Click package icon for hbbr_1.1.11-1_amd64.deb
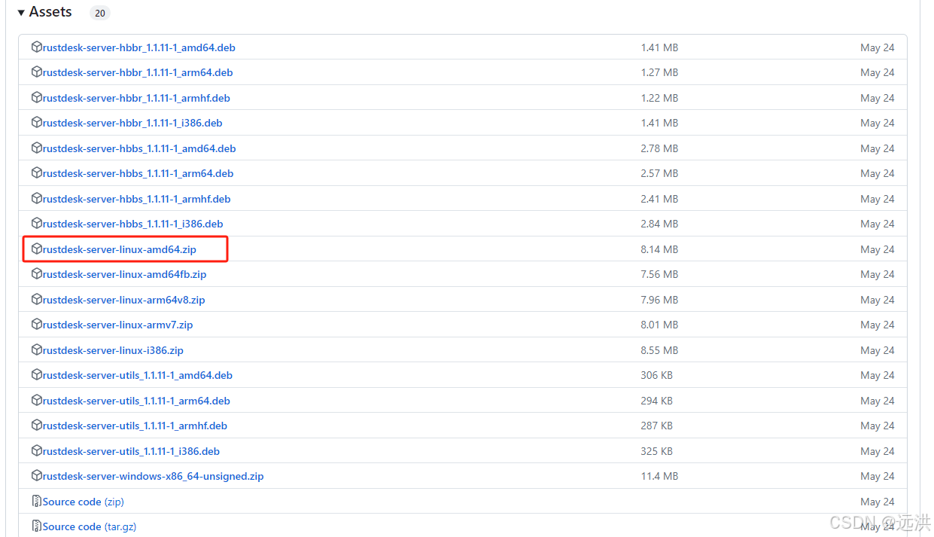 point(37,47)
